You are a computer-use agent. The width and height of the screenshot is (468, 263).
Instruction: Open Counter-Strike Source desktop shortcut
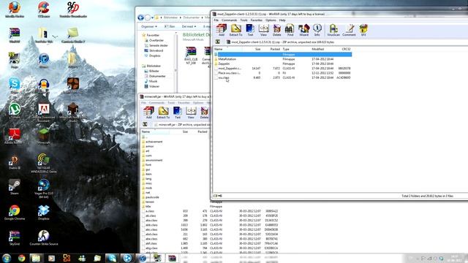[x=44, y=238]
